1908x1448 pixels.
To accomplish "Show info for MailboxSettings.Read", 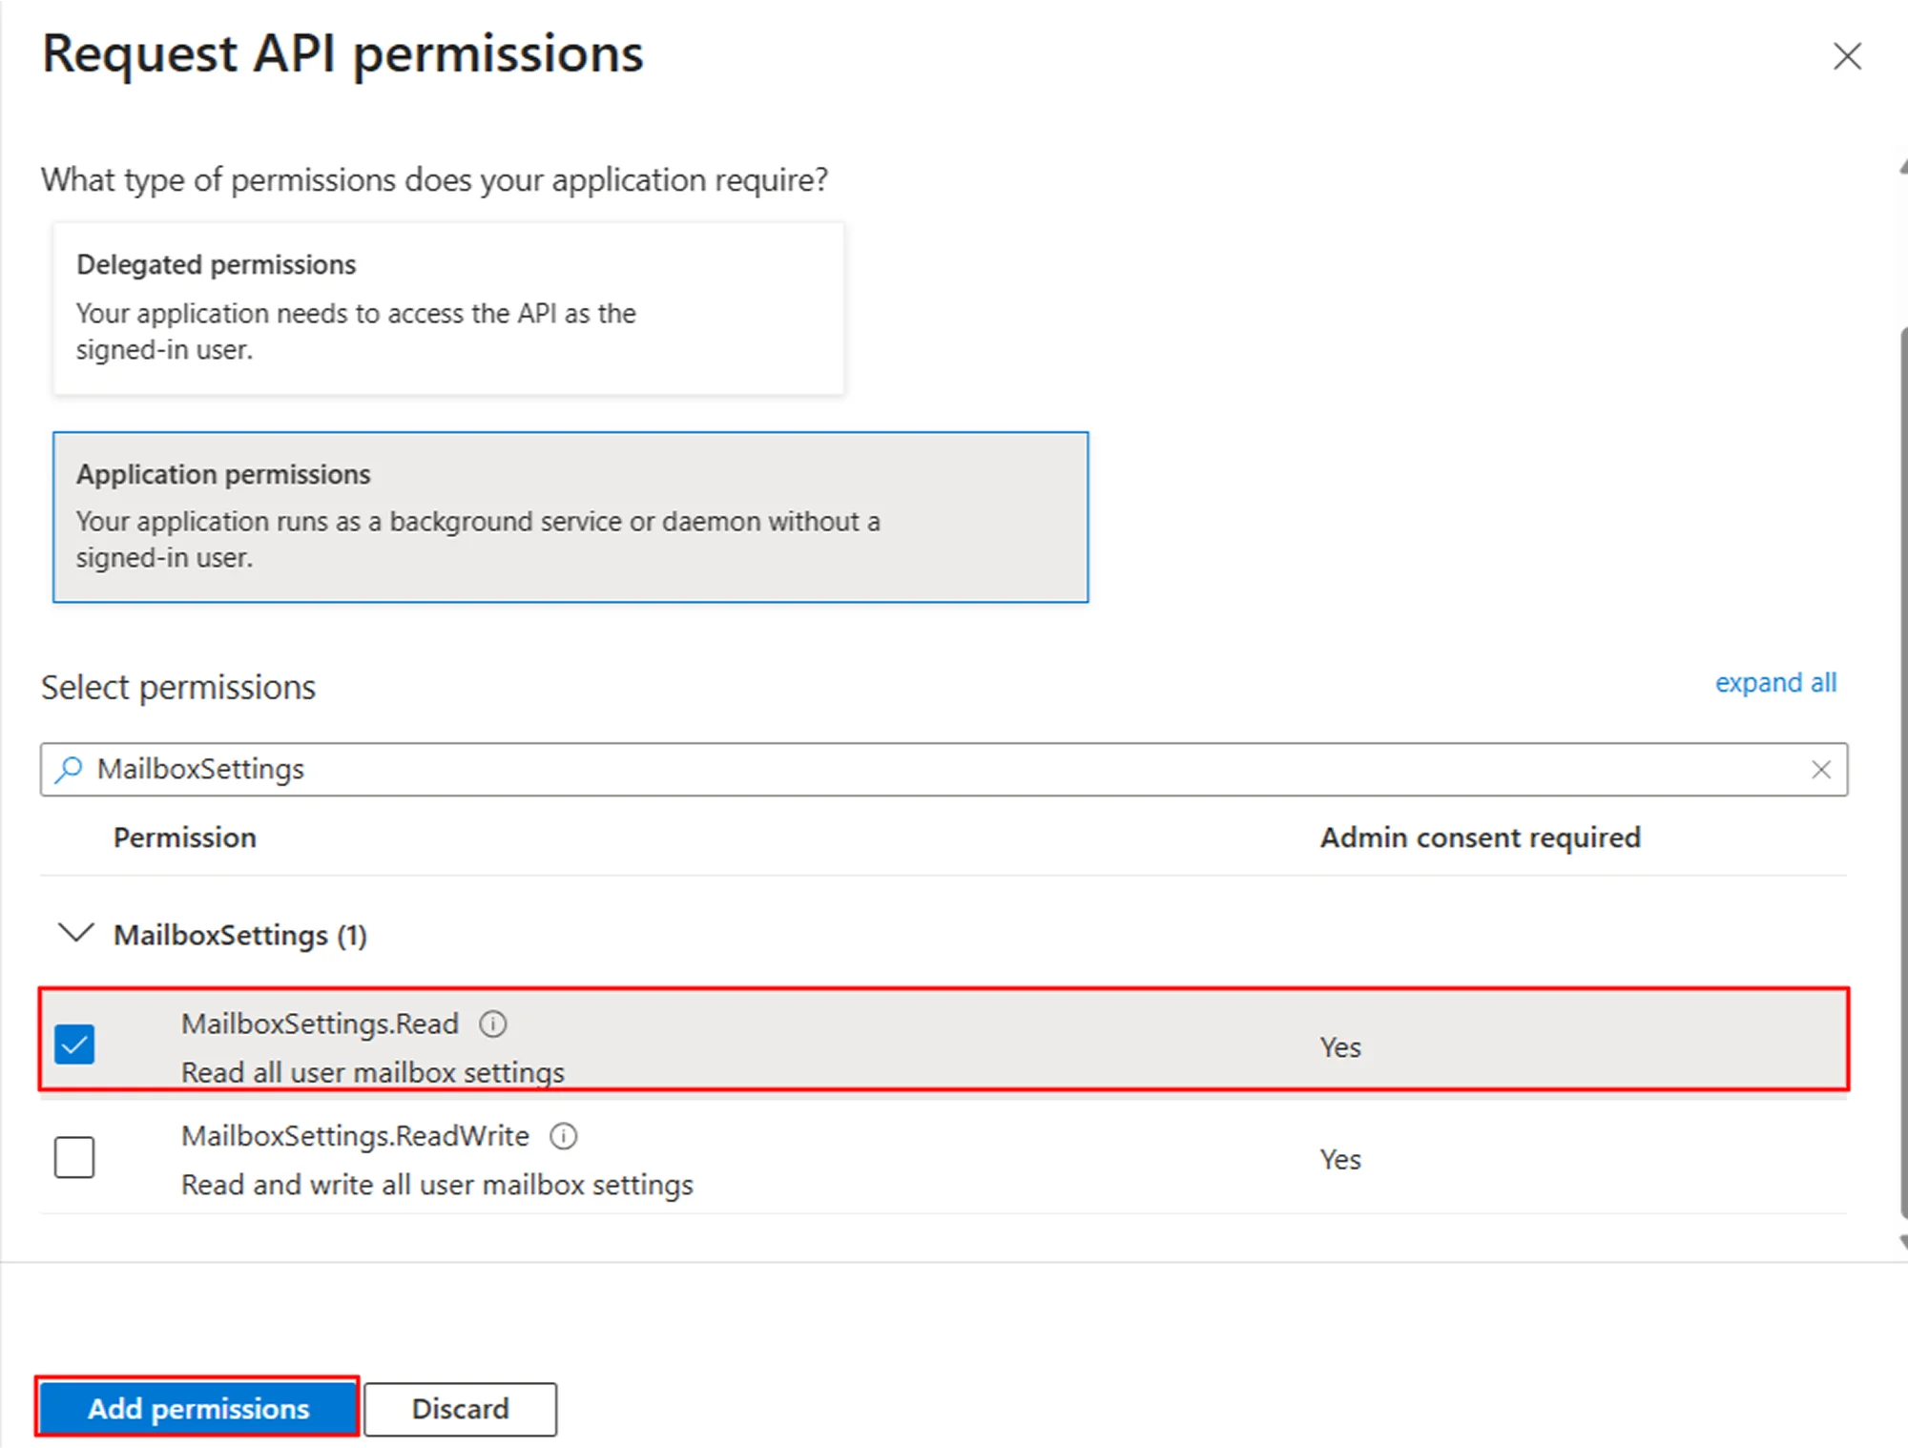I will coord(493,1024).
